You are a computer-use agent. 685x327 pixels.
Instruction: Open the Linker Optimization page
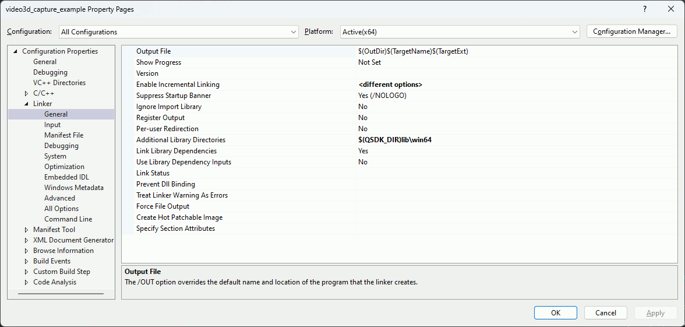[x=64, y=167]
